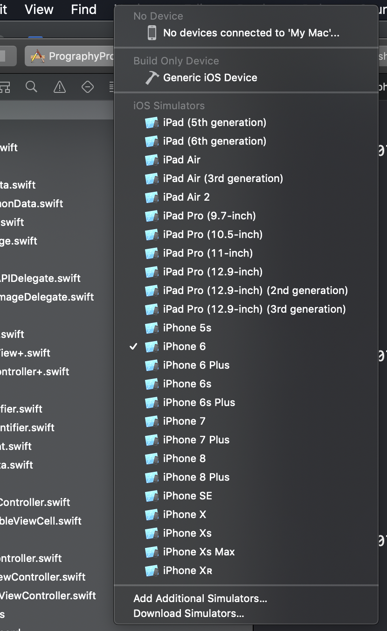Choose iPhone 6 Plus simulator
This screenshot has width=387, height=631.
[x=246, y=365]
